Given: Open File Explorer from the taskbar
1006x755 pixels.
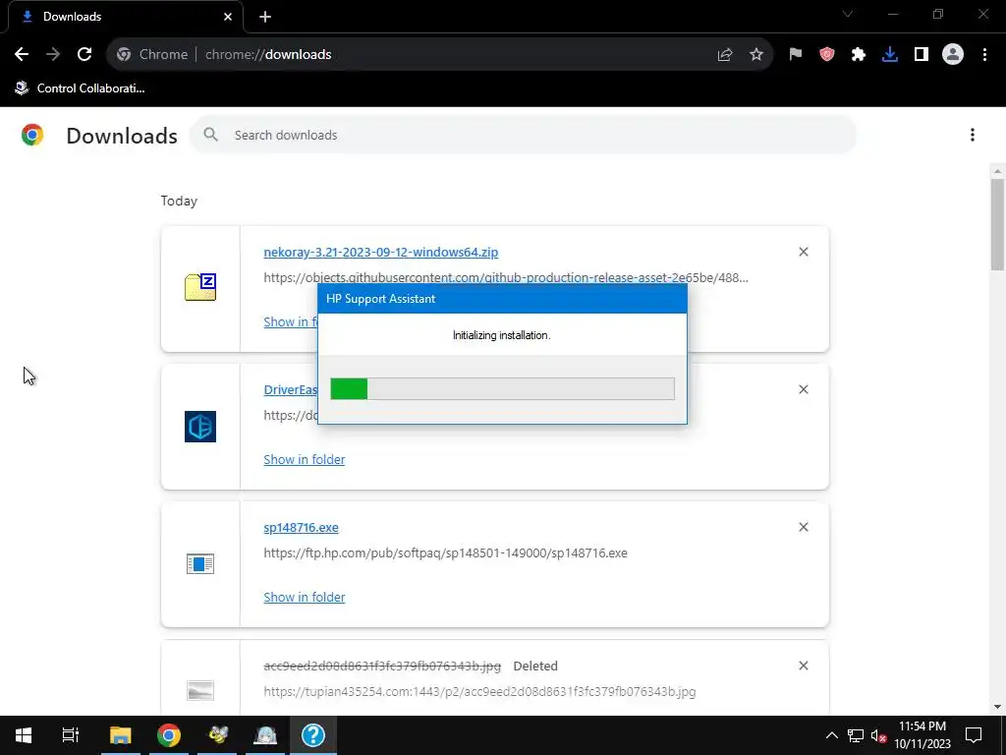Looking at the screenshot, I should [120, 735].
